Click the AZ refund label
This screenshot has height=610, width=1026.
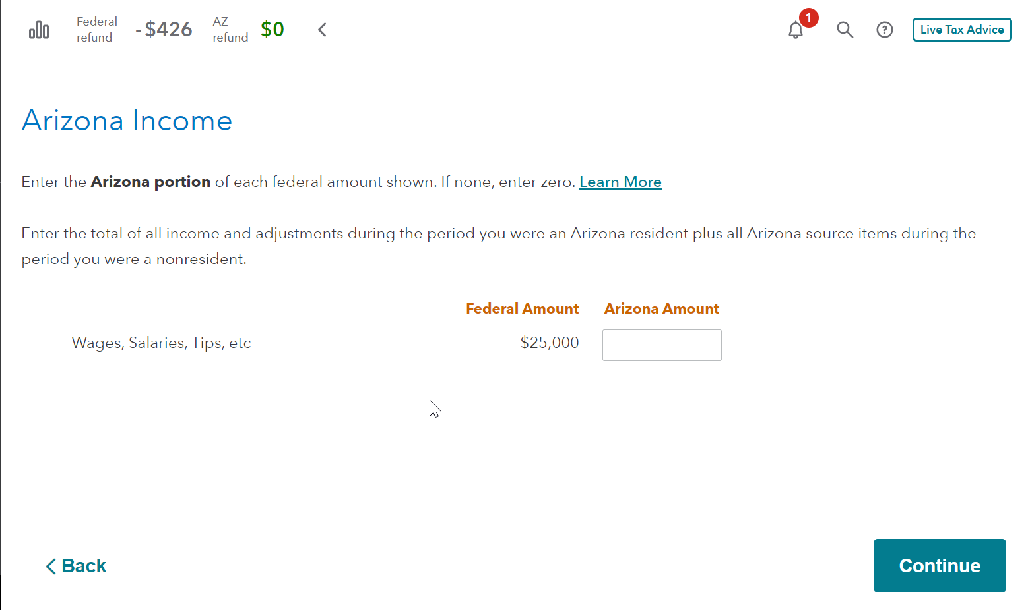(230, 30)
